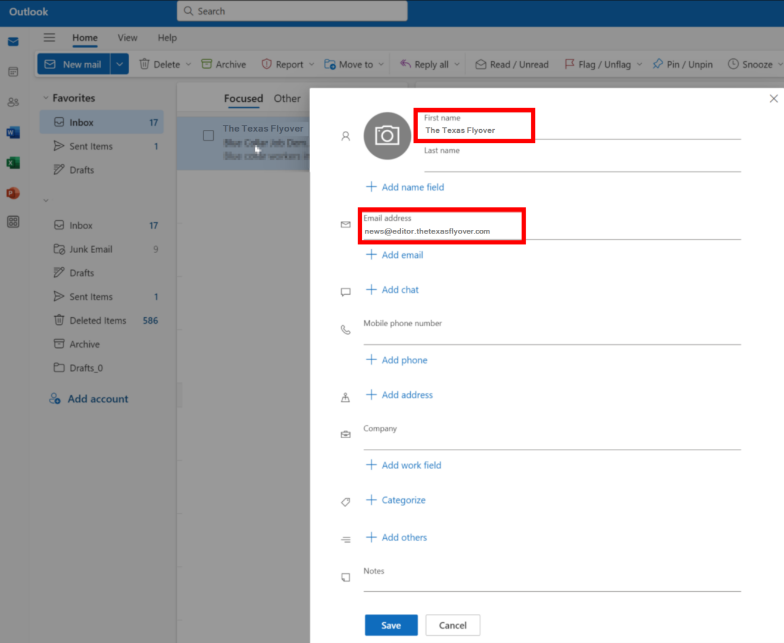Collapse the account folder list chevron
The height and width of the screenshot is (643, 784).
pyautogui.click(x=46, y=201)
